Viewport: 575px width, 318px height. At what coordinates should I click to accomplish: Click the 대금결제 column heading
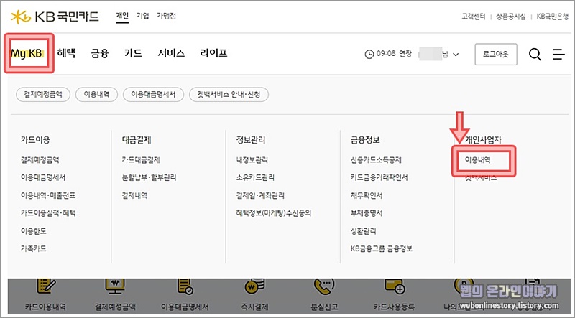click(x=137, y=139)
